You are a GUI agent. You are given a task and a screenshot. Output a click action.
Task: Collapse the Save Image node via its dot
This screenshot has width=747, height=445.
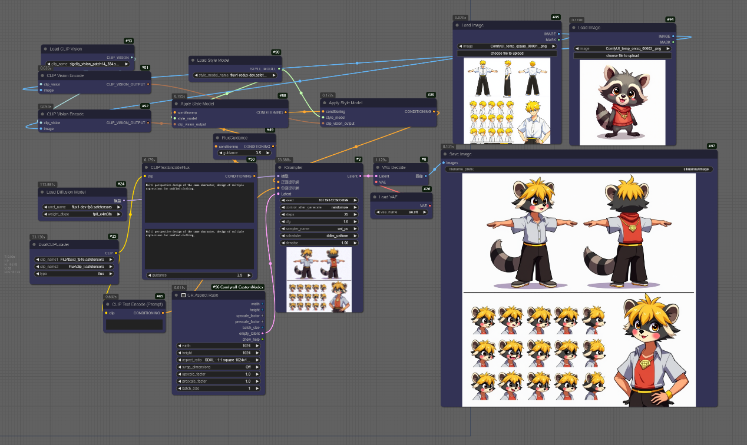[444, 154]
